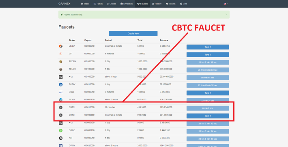Click Take It for LINDA faucet
The image size is (288, 147).
[208, 47]
